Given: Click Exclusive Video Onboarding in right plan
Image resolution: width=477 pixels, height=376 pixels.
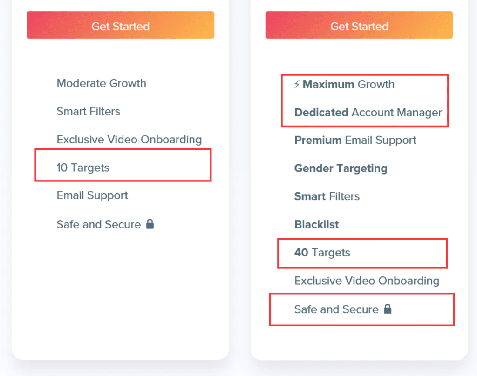Looking at the screenshot, I should coord(367,281).
